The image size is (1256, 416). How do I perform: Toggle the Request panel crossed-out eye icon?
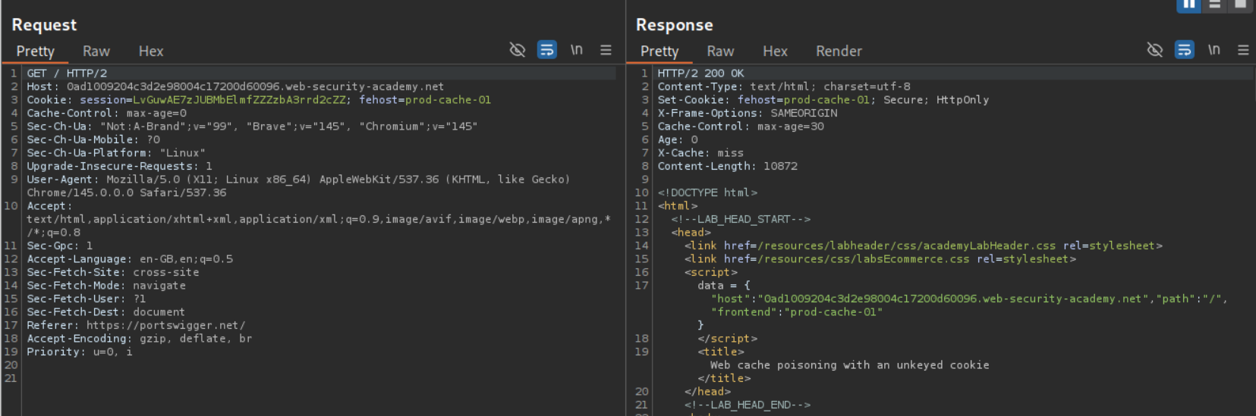coord(518,50)
